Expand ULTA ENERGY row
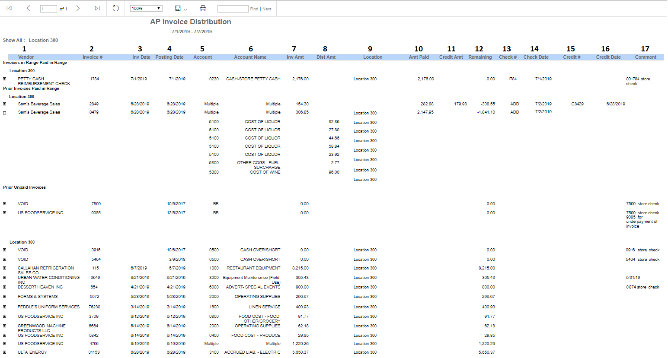Screen dimensions: 668x358 4,352
